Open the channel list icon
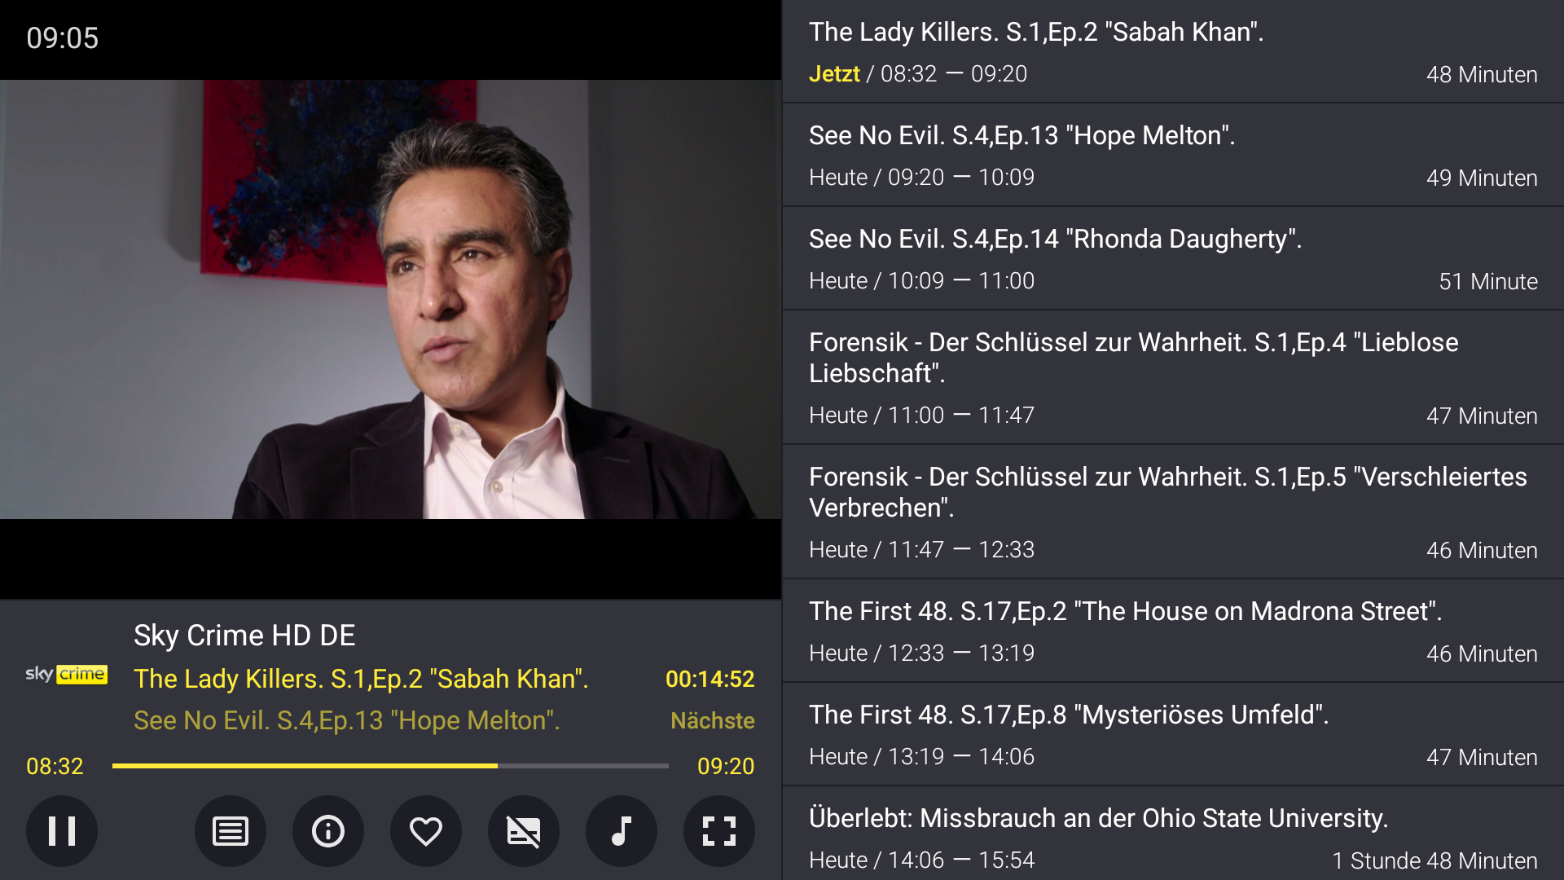The height and width of the screenshot is (880, 1564). click(x=231, y=831)
